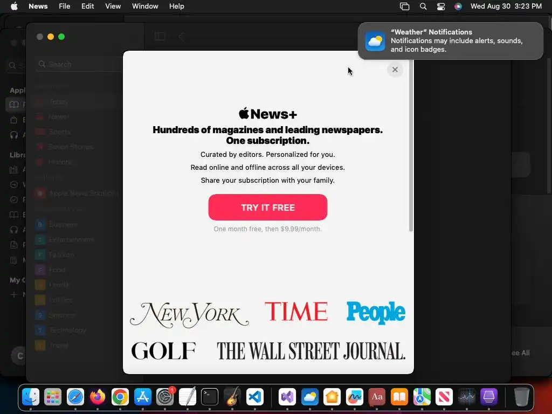The width and height of the screenshot is (552, 414).
Task: Open System Settings from the Dock
Action: 165,397
